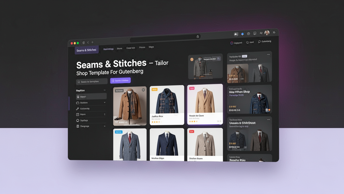
Task: Open the grey vest suit in Template Kit card
Action: 260,72
